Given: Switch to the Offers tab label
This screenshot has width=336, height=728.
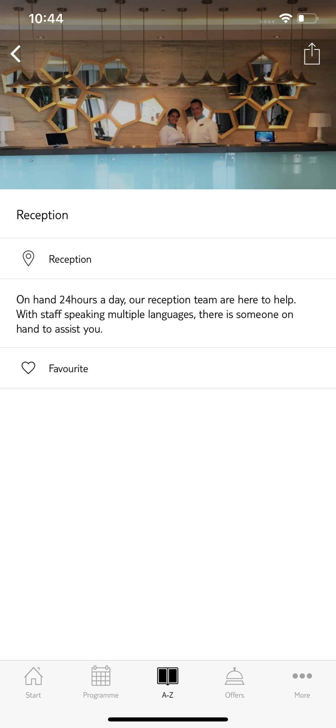Looking at the screenshot, I should point(235,695).
